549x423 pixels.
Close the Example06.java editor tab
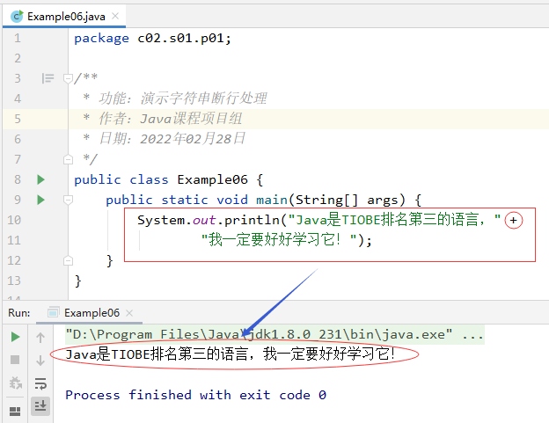(x=115, y=16)
